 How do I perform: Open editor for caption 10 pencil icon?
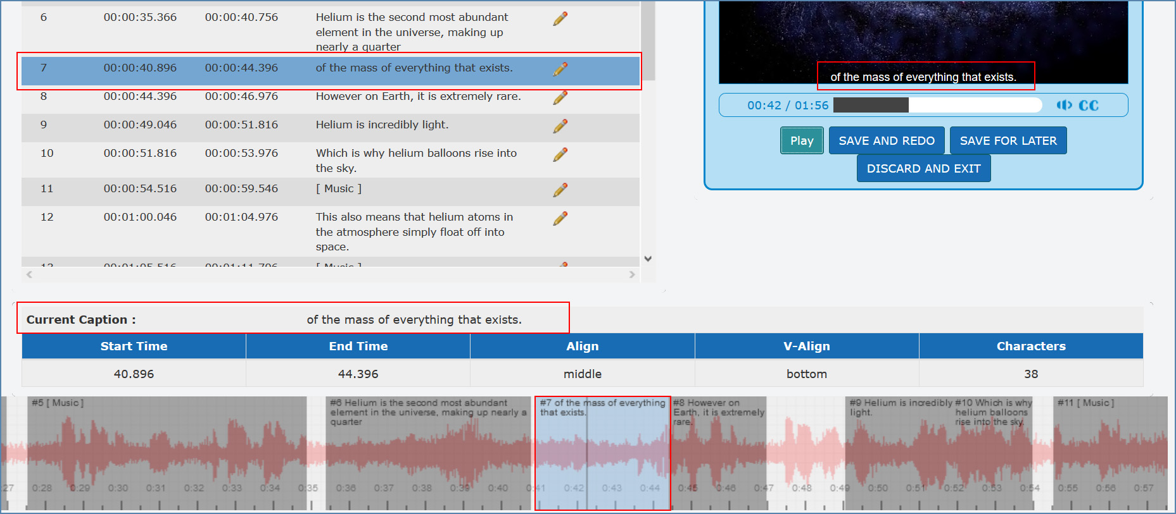point(560,154)
